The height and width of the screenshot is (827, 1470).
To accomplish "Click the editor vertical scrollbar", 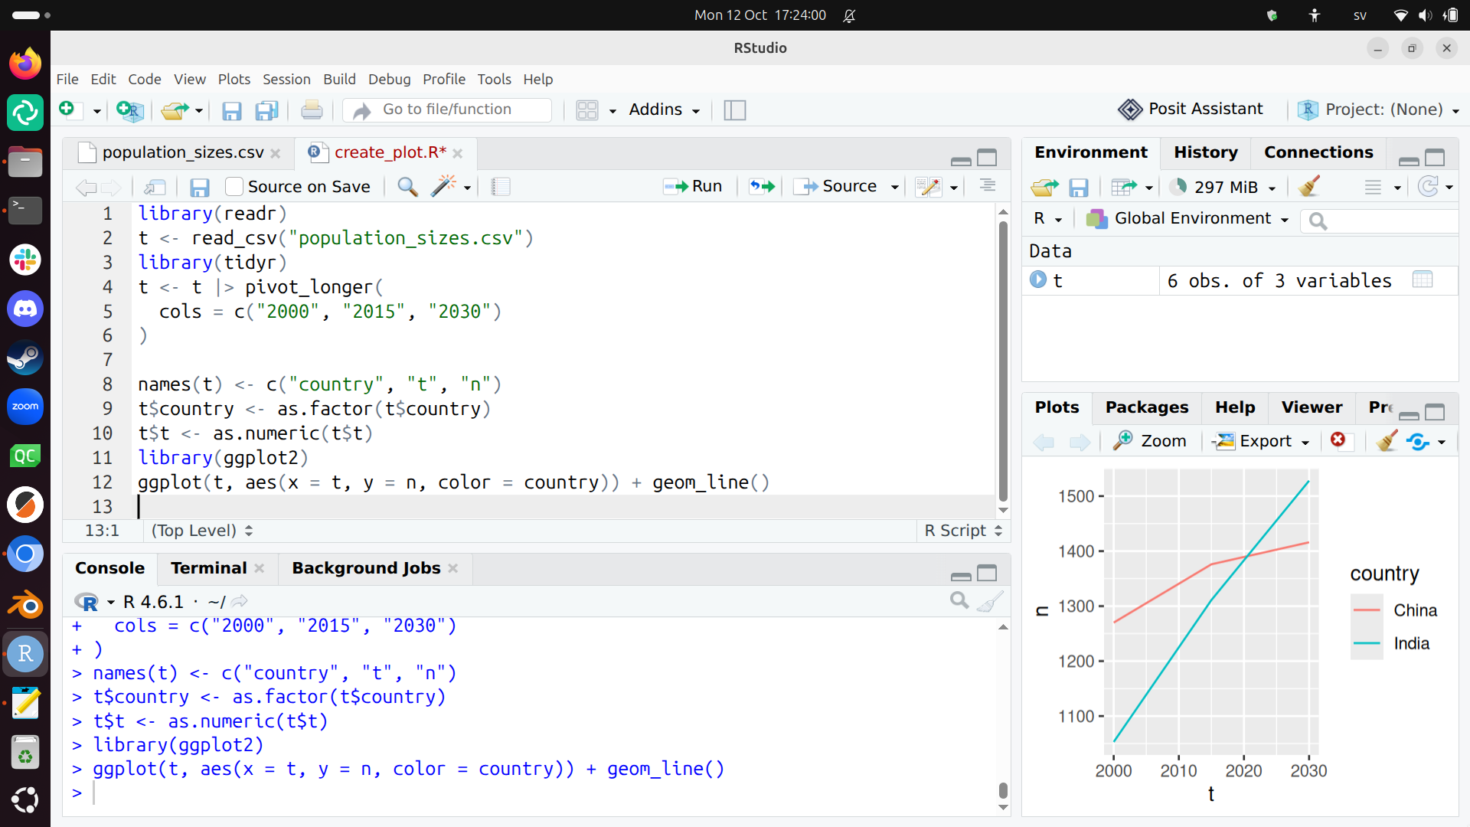I will [x=1003, y=360].
